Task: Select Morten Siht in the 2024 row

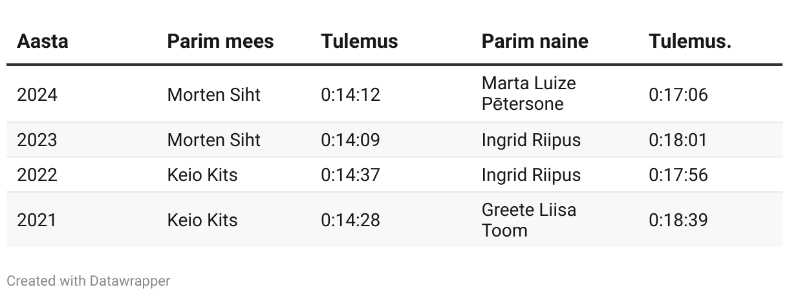Action: (x=214, y=94)
